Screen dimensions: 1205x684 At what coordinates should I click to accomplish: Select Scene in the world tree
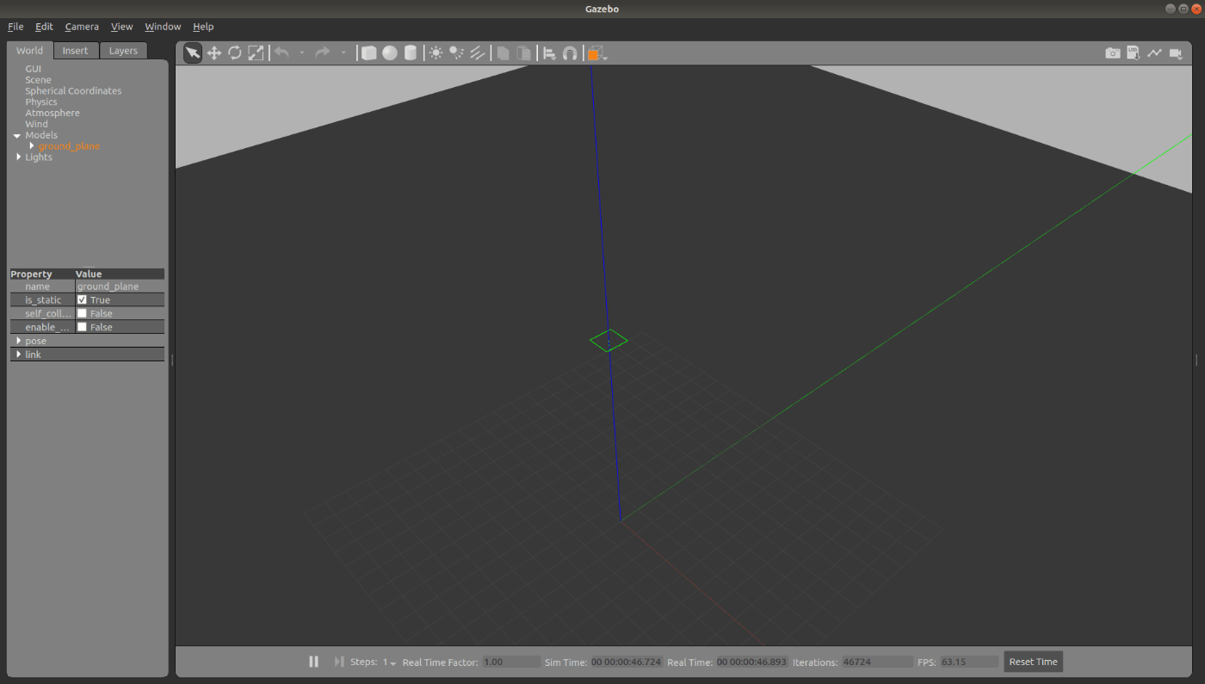click(x=38, y=80)
